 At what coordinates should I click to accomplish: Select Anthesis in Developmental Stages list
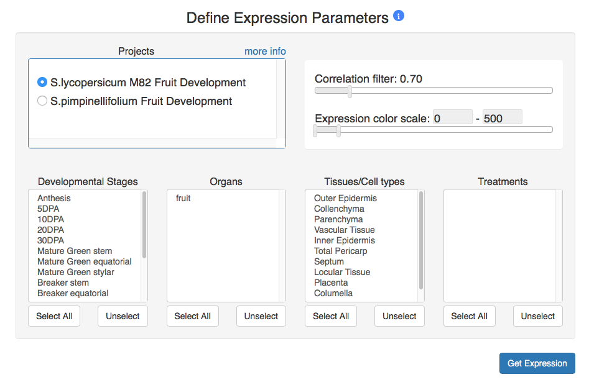click(x=54, y=198)
